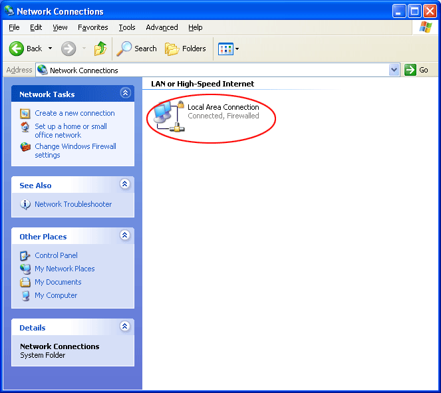Click the My Network Places globe icon
Screen dimensions: 441x393
pos(25,269)
